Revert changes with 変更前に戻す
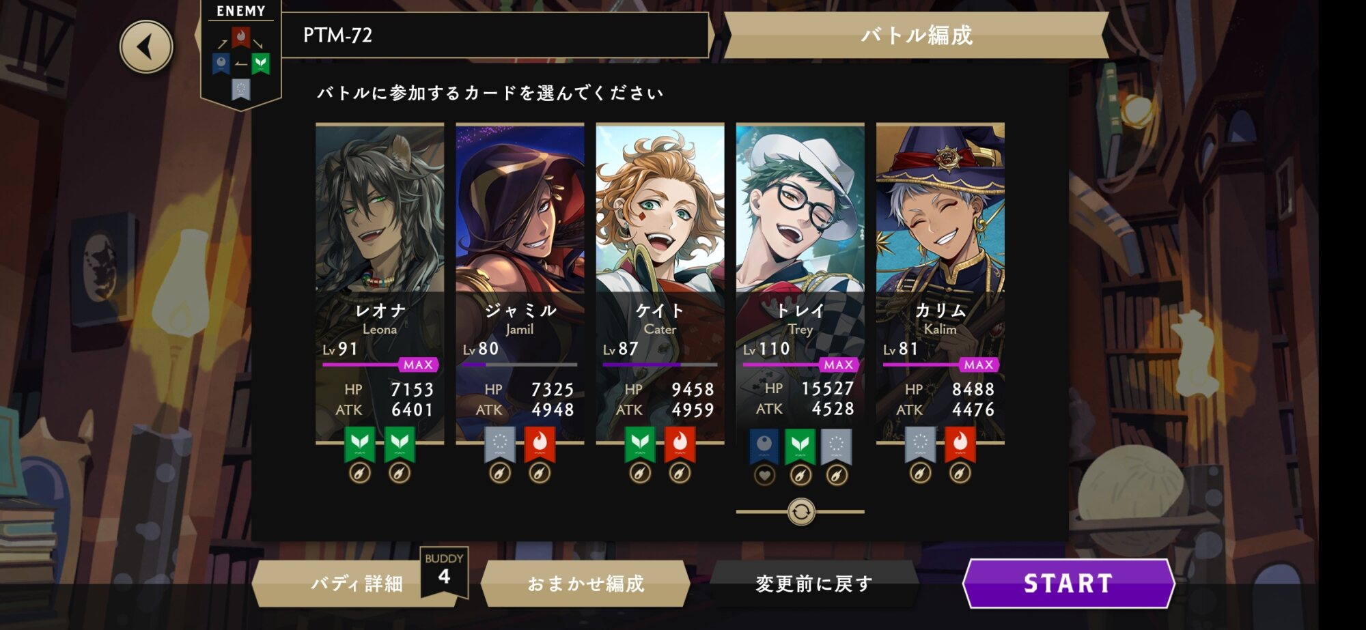This screenshot has width=1366, height=630. pos(813,584)
